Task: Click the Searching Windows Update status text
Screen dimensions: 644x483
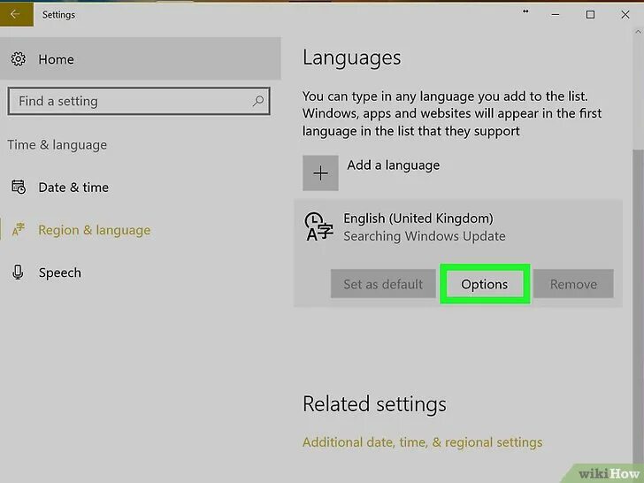Action: (425, 236)
